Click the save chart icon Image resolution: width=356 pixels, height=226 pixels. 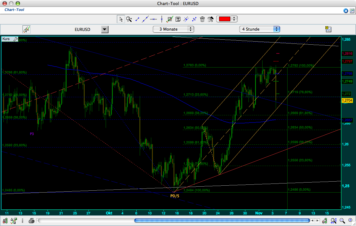click(x=5, y=221)
